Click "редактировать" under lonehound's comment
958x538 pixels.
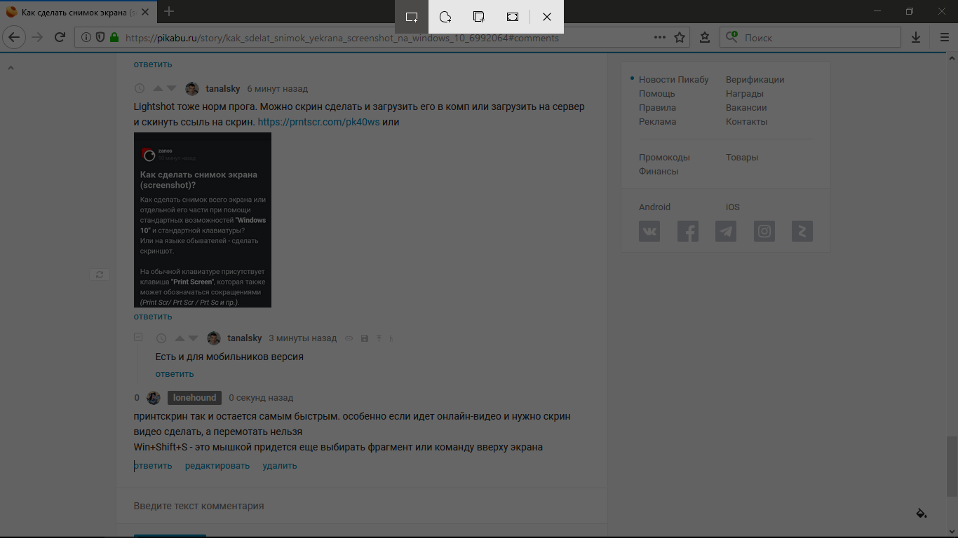pos(217,466)
